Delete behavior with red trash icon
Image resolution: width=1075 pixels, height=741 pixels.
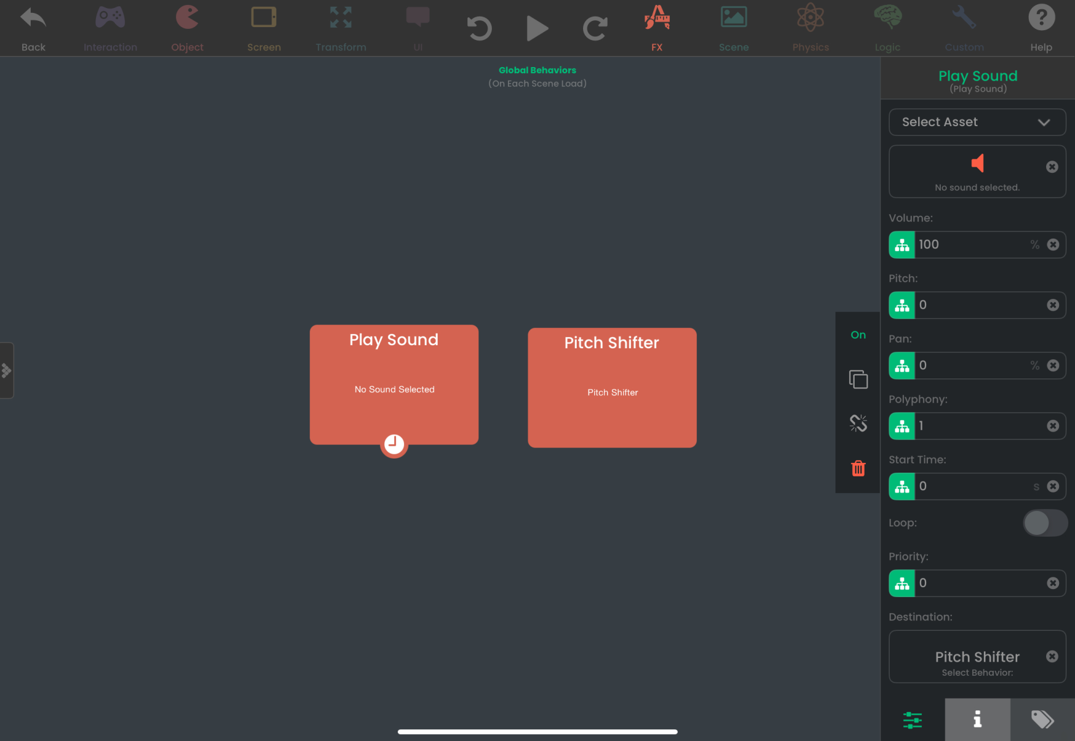pos(858,468)
